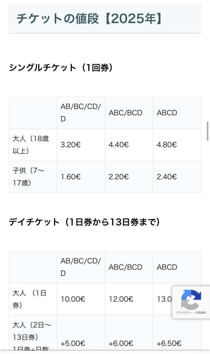Select the 3.20€ adult single ticket cell
The width and height of the screenshot is (210, 354).
[x=81, y=145]
